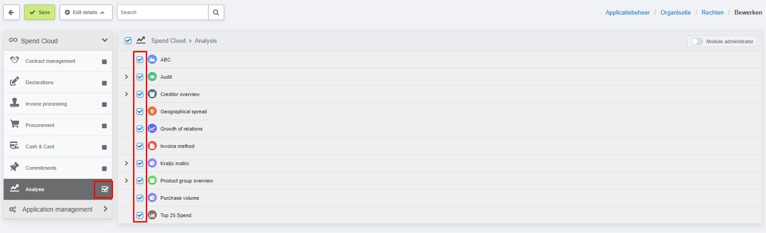Screen dimensions: 766x233
Task: Click the Geographical spread pin icon
Action: point(152,111)
